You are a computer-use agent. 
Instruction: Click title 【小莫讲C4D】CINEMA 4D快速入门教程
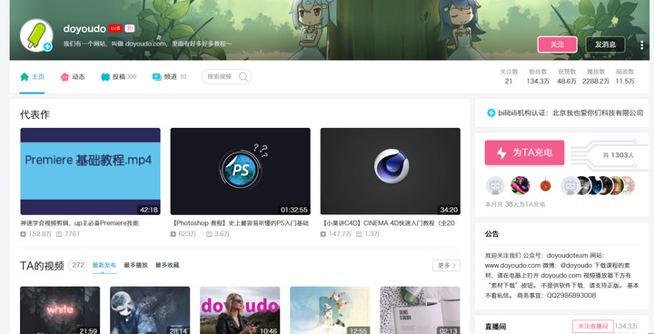click(389, 223)
